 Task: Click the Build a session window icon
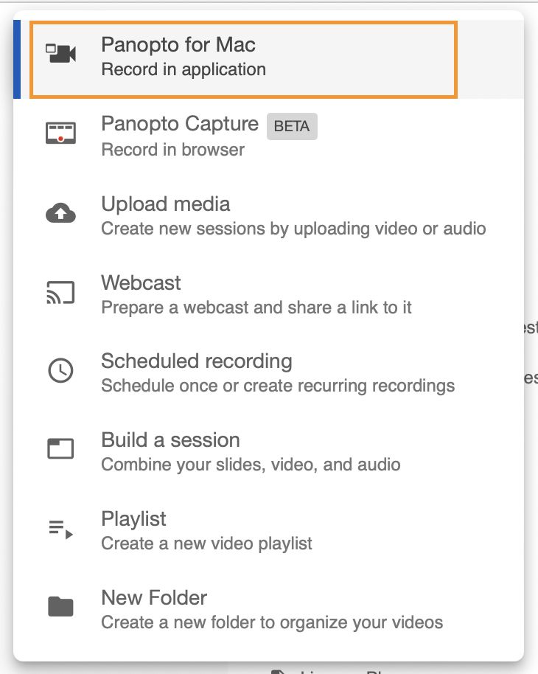[61, 449]
